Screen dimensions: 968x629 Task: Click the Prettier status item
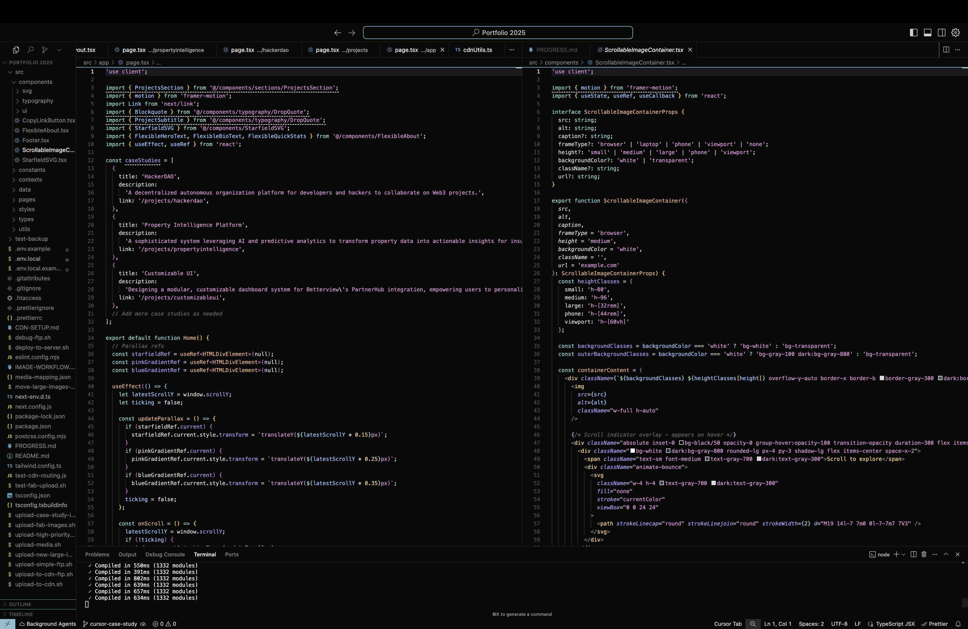(x=935, y=624)
